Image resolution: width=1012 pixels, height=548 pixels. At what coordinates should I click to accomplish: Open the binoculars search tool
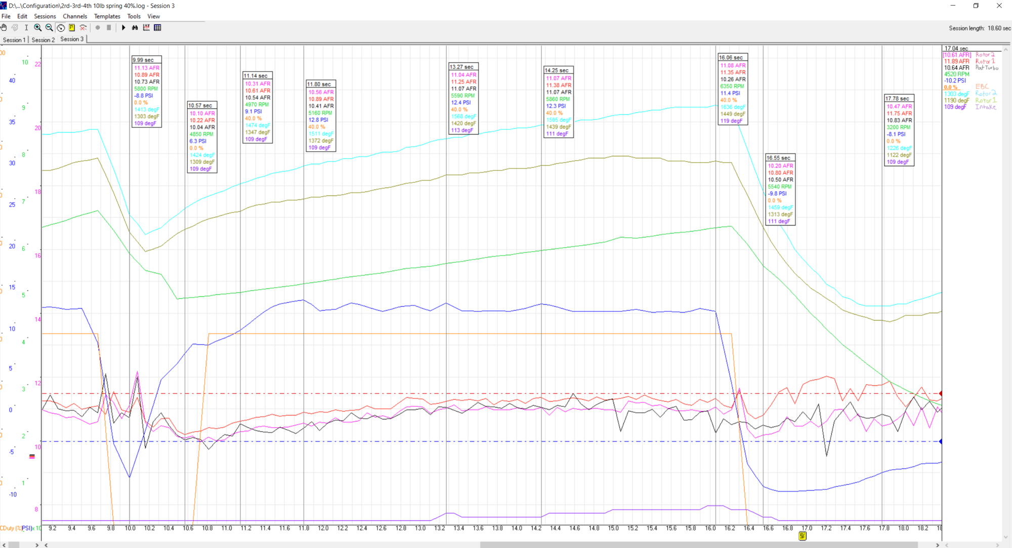point(135,28)
